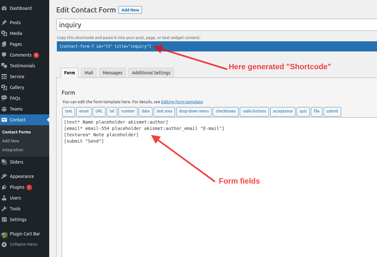Go to Media in the sidebar

(x=24, y=33)
